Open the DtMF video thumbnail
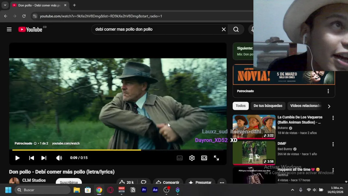The width and height of the screenshot is (348, 196). point(254,153)
